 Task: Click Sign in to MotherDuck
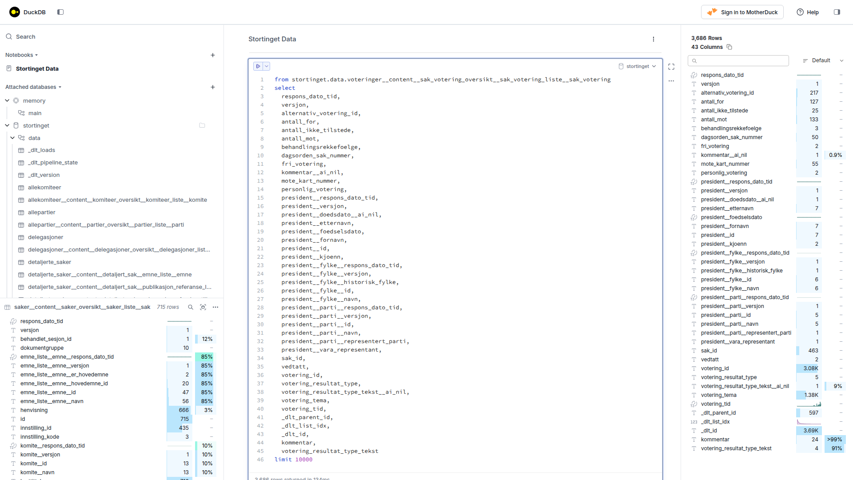pyautogui.click(x=742, y=12)
